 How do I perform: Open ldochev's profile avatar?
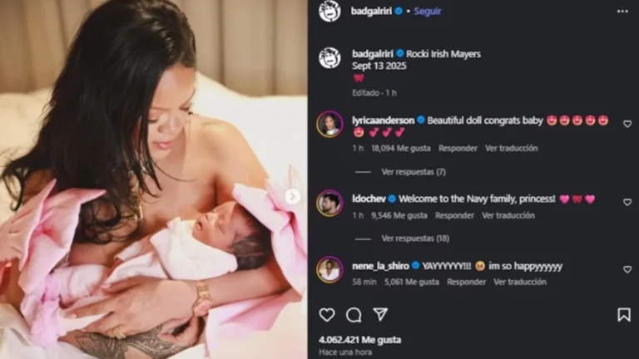pos(329,202)
